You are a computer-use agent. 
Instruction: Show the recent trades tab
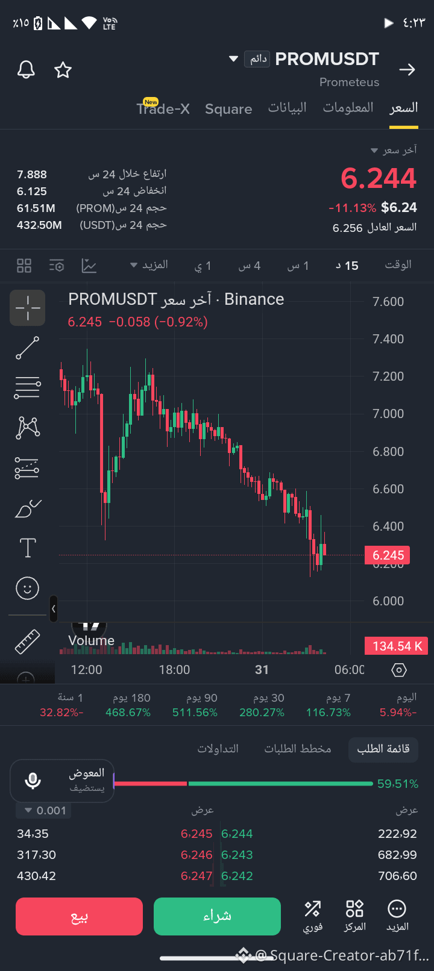click(218, 749)
